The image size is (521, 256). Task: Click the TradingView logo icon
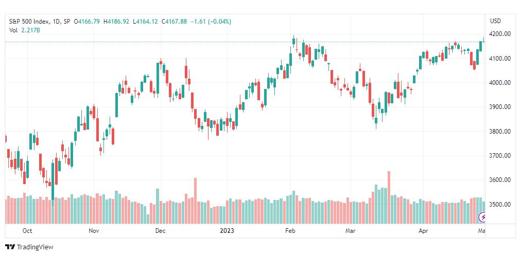pos(10,247)
